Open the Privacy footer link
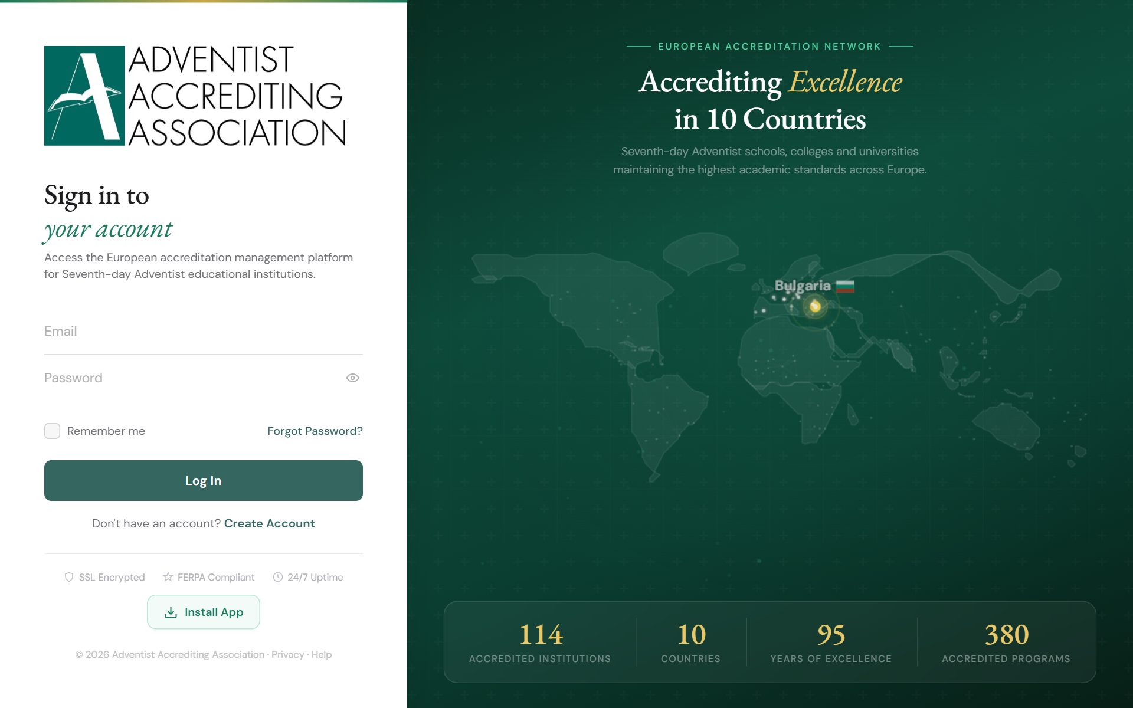This screenshot has height=708, width=1133. pos(287,654)
